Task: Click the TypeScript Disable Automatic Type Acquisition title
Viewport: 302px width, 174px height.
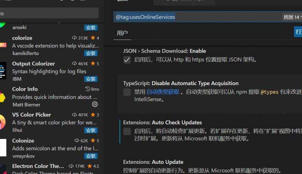Action: (x=181, y=83)
